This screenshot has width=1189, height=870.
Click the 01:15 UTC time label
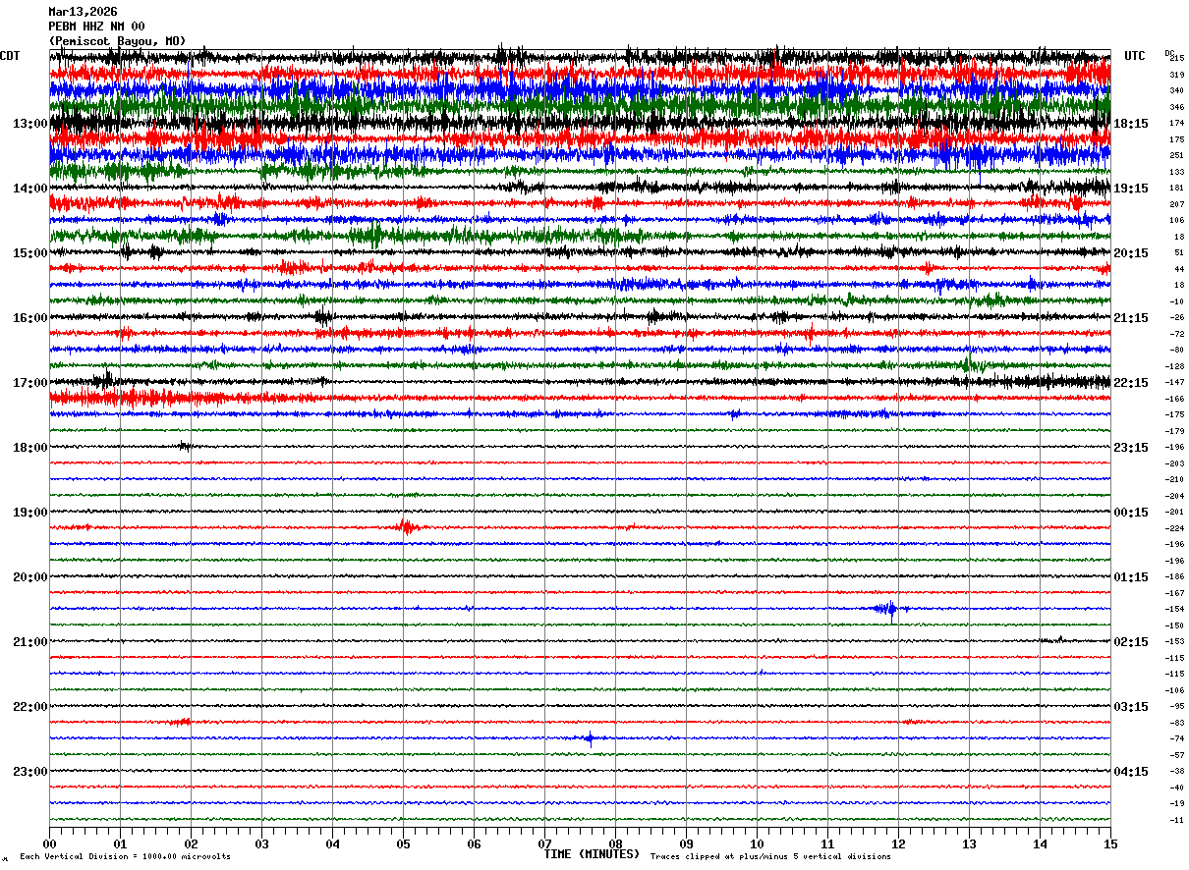(1131, 577)
